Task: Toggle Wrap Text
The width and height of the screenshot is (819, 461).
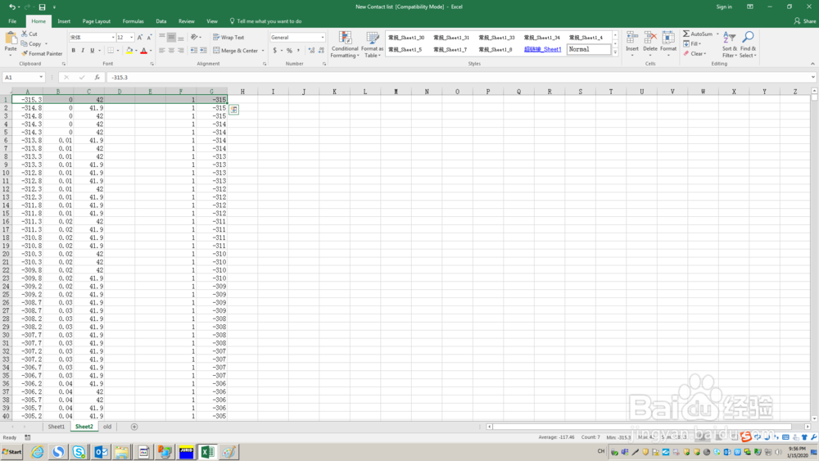Action: click(x=229, y=38)
